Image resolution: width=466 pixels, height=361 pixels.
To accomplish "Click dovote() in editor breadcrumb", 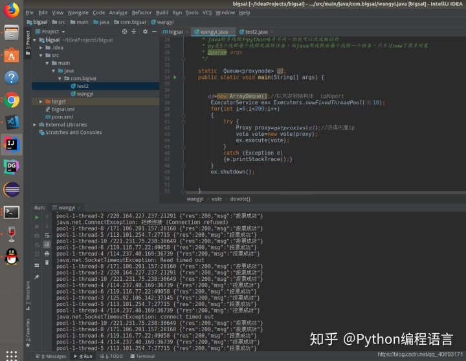I will click(x=240, y=199).
